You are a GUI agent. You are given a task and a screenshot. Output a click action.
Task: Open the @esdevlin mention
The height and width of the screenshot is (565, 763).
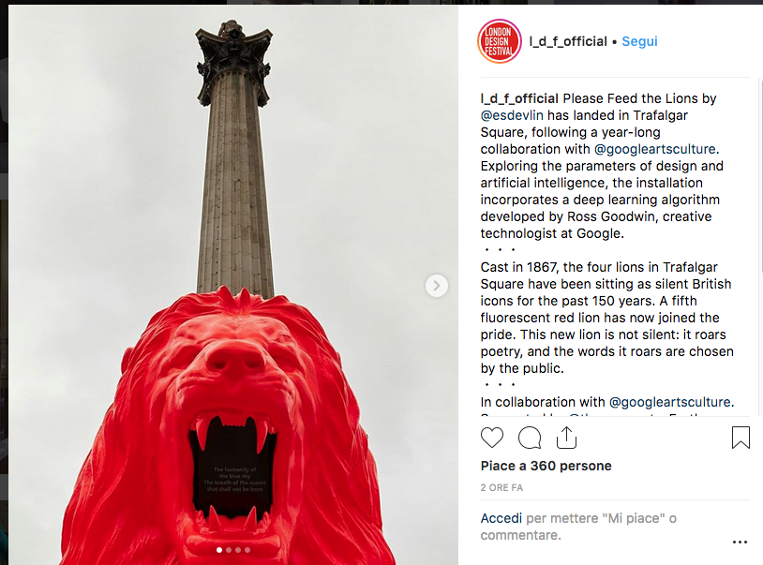tap(512, 116)
